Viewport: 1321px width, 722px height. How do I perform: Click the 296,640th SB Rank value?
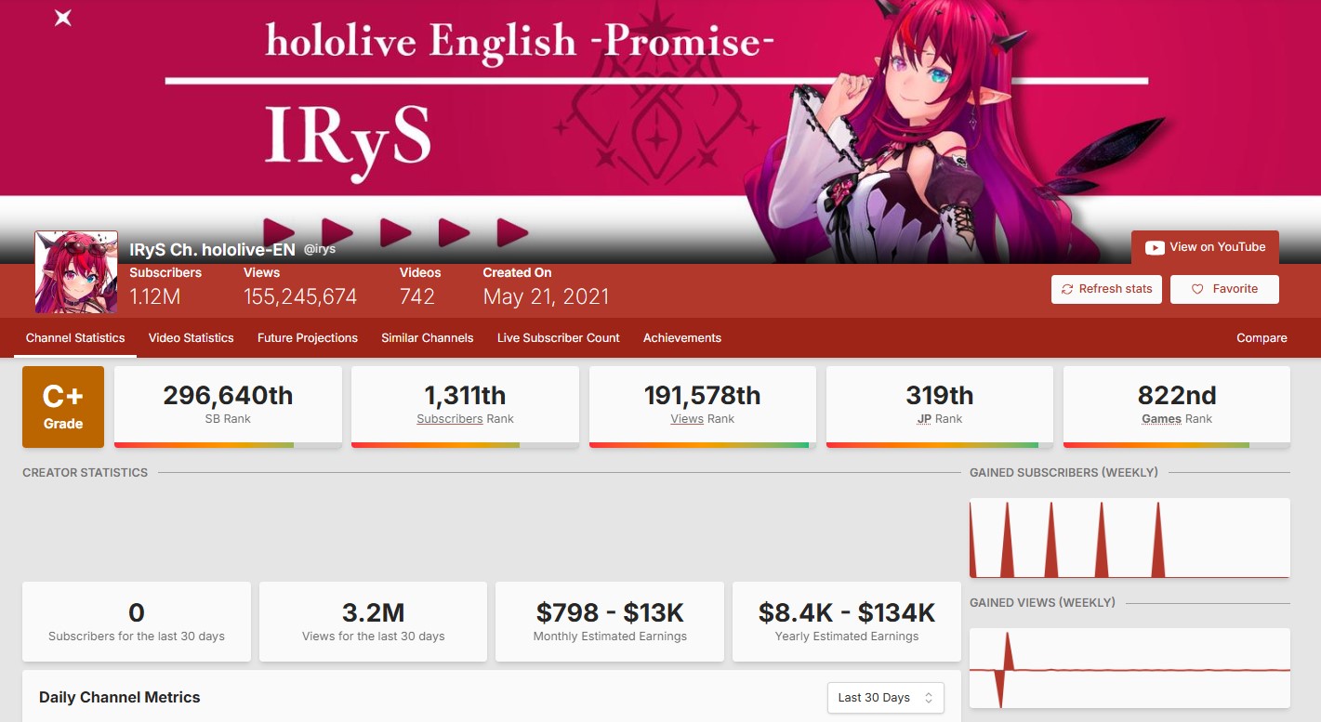pyautogui.click(x=228, y=396)
